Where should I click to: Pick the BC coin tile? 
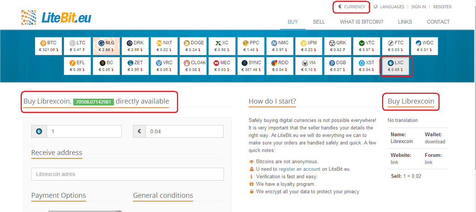pos(106,66)
